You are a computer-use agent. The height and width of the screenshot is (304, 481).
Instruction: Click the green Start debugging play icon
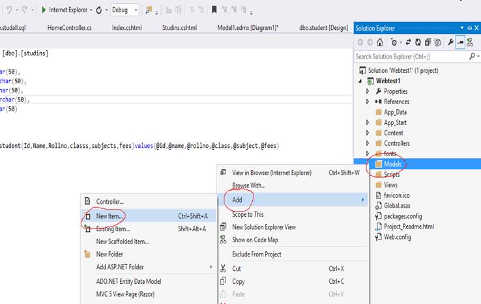(43, 10)
